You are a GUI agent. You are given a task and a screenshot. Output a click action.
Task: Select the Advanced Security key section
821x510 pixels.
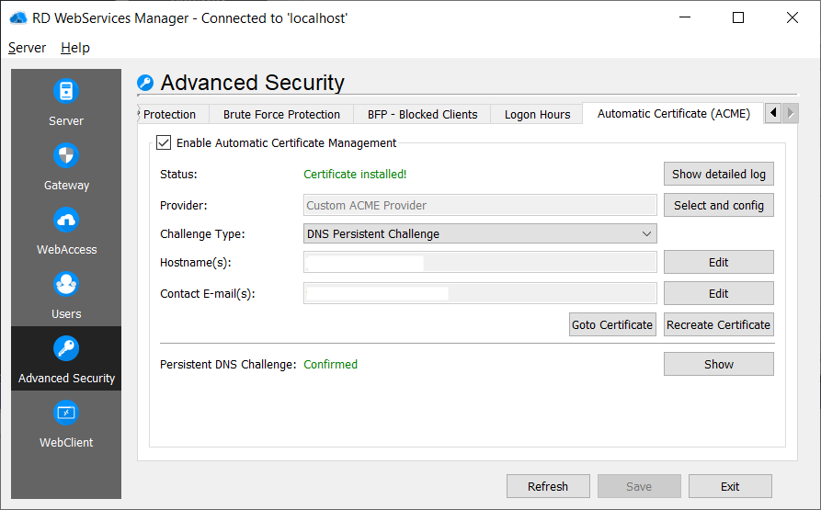tap(66, 358)
